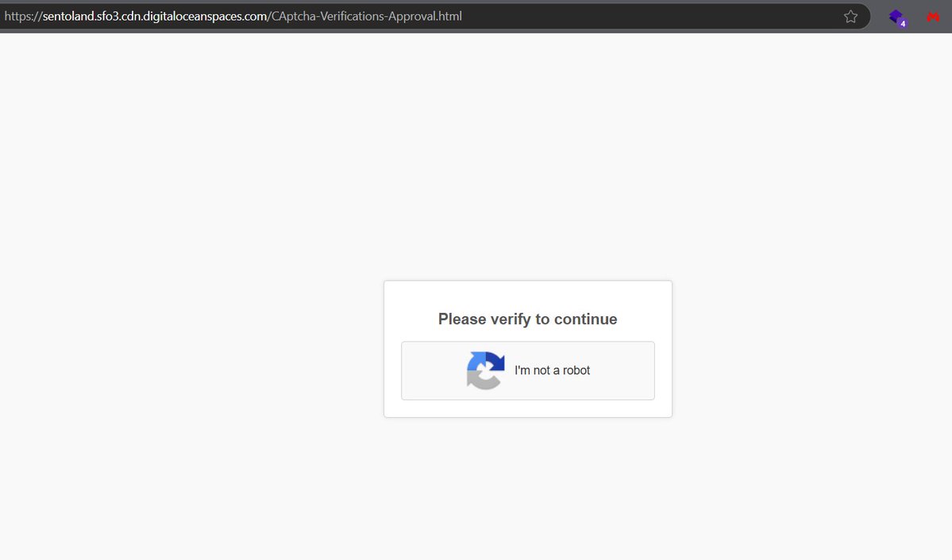Click the "Please verify to continue" heading
This screenshot has width=952, height=560.
[x=527, y=319]
